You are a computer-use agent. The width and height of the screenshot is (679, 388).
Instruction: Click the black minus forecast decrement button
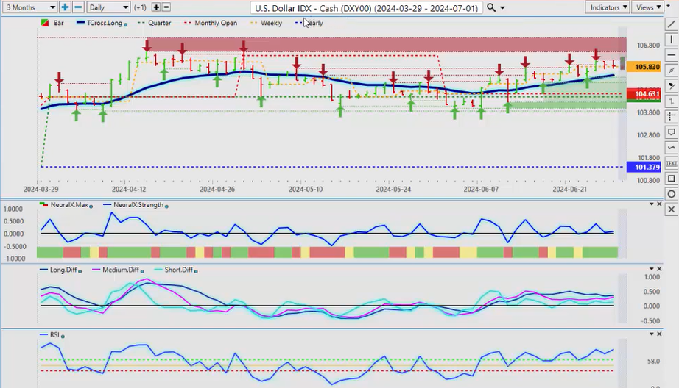(x=166, y=7)
